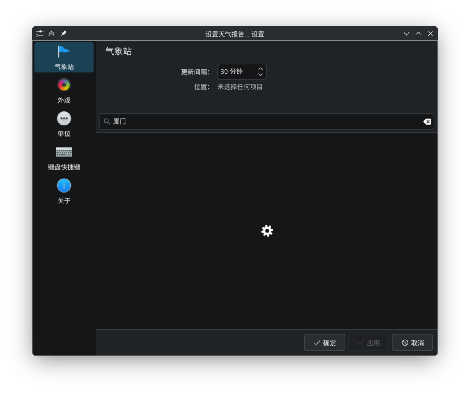Clear the 厦门 search text
The height and width of the screenshot is (394, 470).
427,121
